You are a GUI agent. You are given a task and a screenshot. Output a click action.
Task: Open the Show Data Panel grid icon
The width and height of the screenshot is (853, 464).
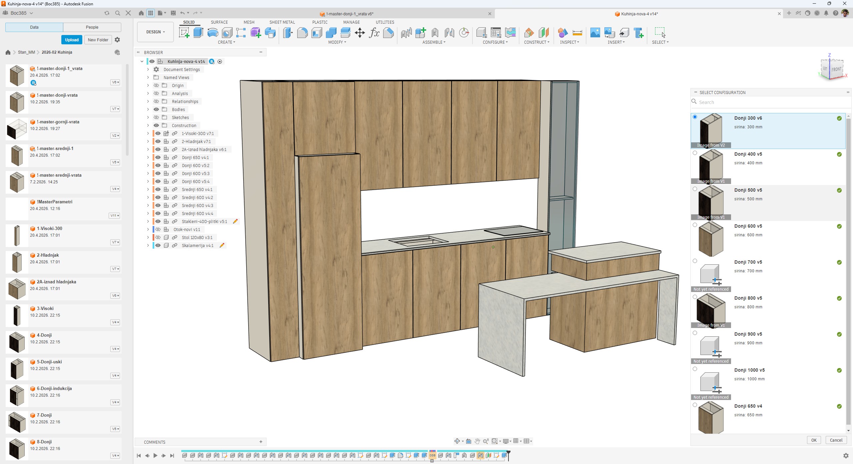tap(151, 13)
